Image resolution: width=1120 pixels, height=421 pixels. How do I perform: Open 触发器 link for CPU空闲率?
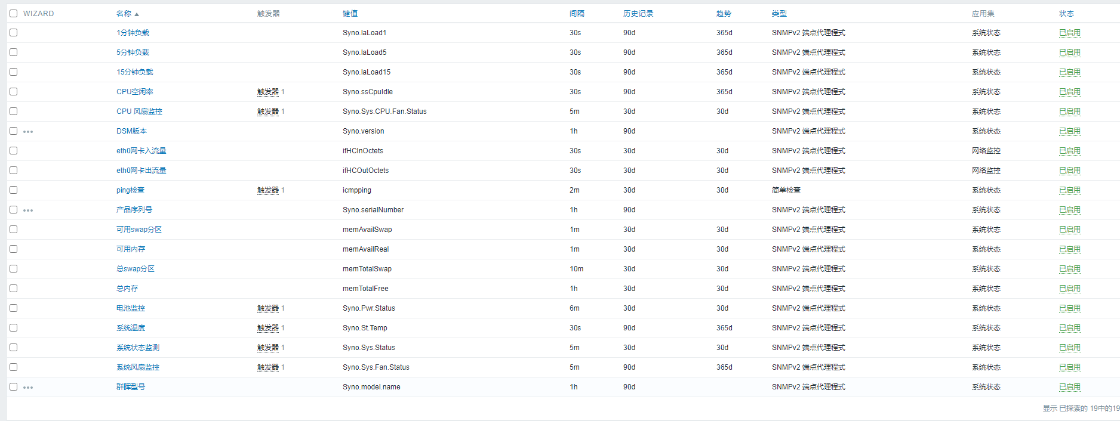click(x=268, y=92)
